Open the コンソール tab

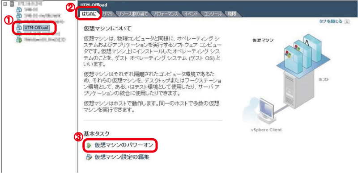coord(213,14)
